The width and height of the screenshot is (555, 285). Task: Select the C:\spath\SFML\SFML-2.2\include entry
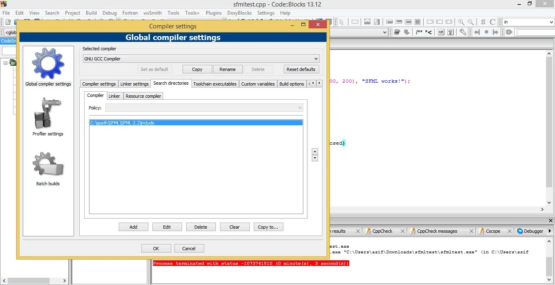(196, 122)
